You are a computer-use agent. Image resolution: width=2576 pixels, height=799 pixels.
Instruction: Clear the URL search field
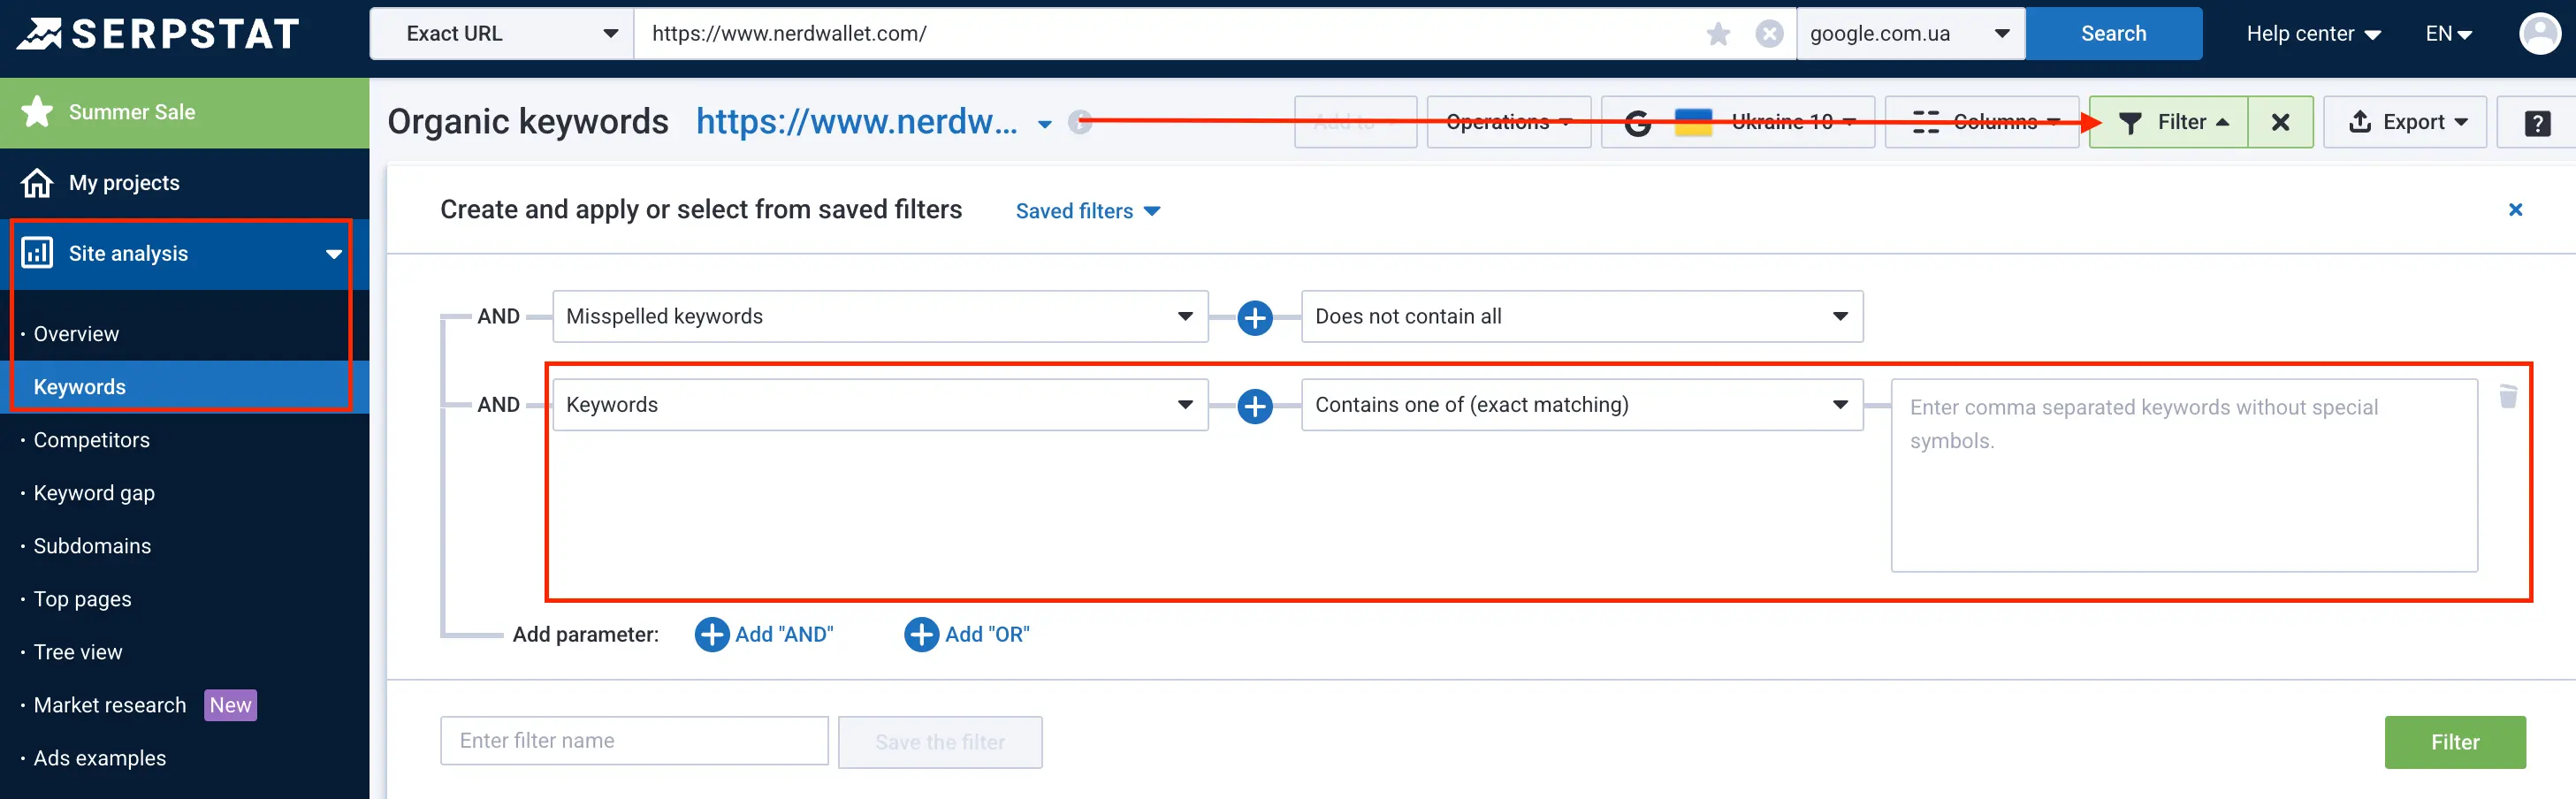click(x=1769, y=34)
